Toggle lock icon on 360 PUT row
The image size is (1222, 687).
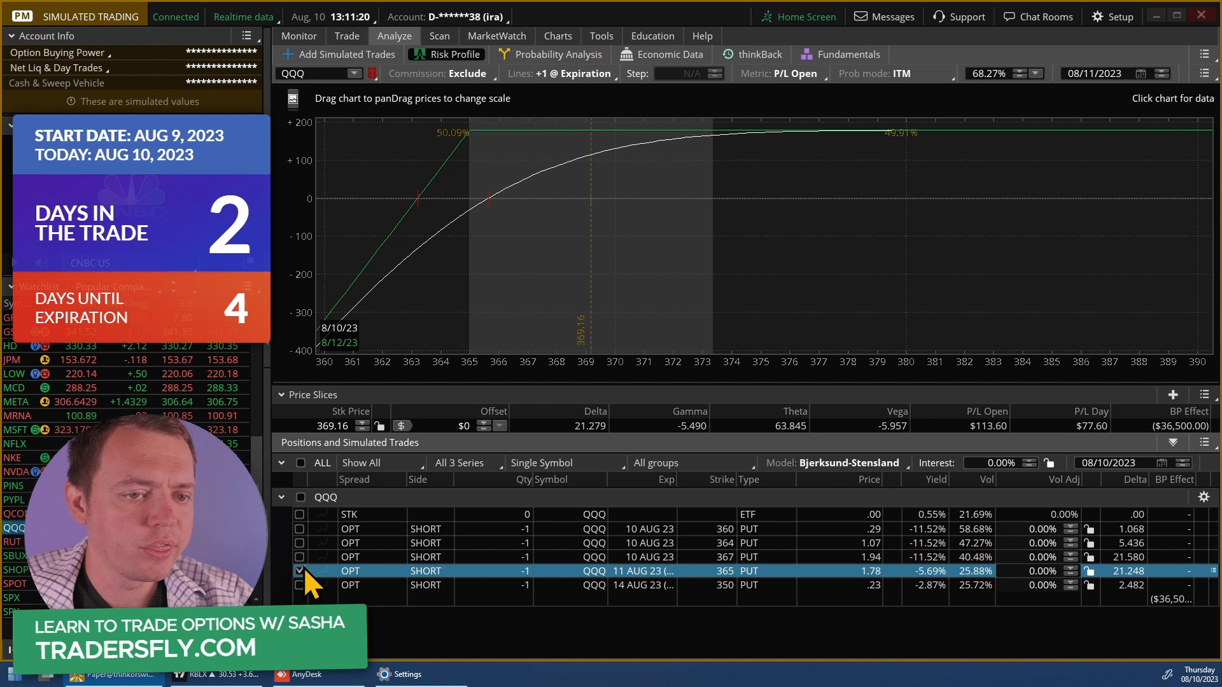click(x=1090, y=529)
